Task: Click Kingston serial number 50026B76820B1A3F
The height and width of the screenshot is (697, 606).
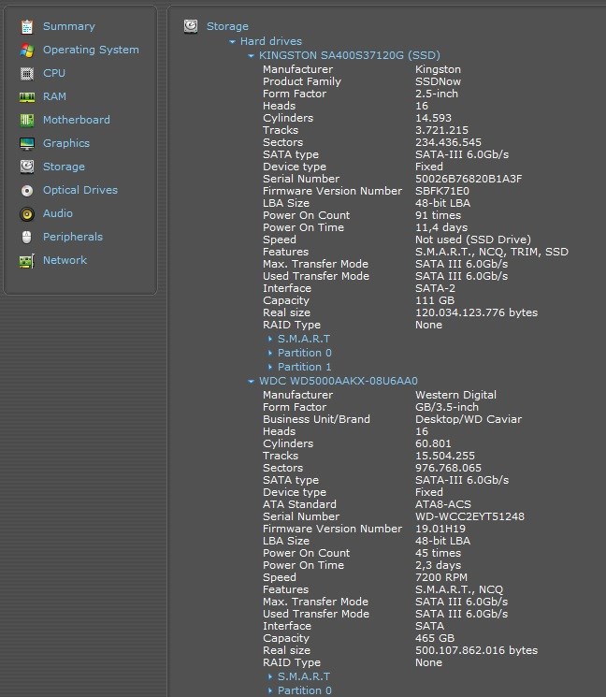Action: pyautogui.click(x=469, y=179)
